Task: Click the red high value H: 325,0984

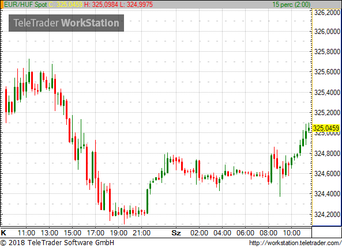Action: coord(101,5)
